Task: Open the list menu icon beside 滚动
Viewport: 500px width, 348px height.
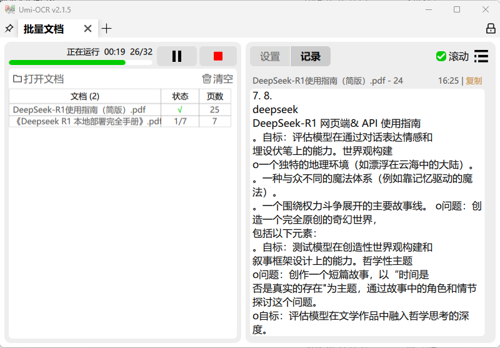Action: tap(481, 56)
